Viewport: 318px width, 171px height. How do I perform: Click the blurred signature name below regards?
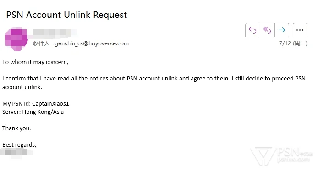click(x=16, y=152)
